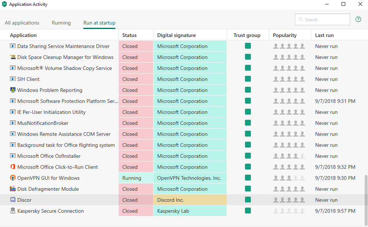Click the Discord app icon
The width and height of the screenshot is (368, 227).
[13, 200]
